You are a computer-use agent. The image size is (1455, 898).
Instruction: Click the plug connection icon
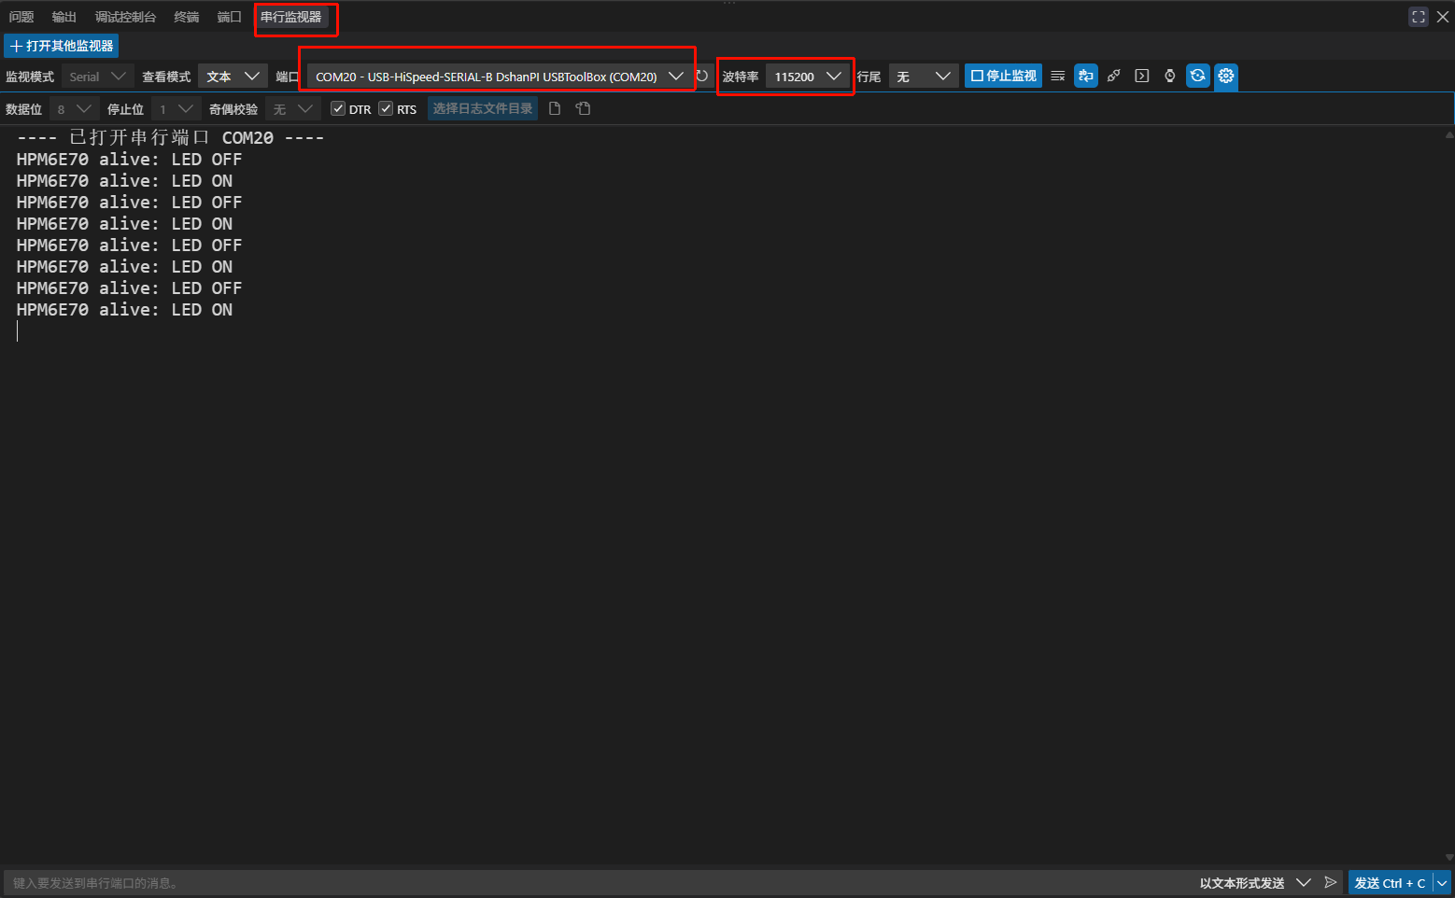pos(1113,77)
